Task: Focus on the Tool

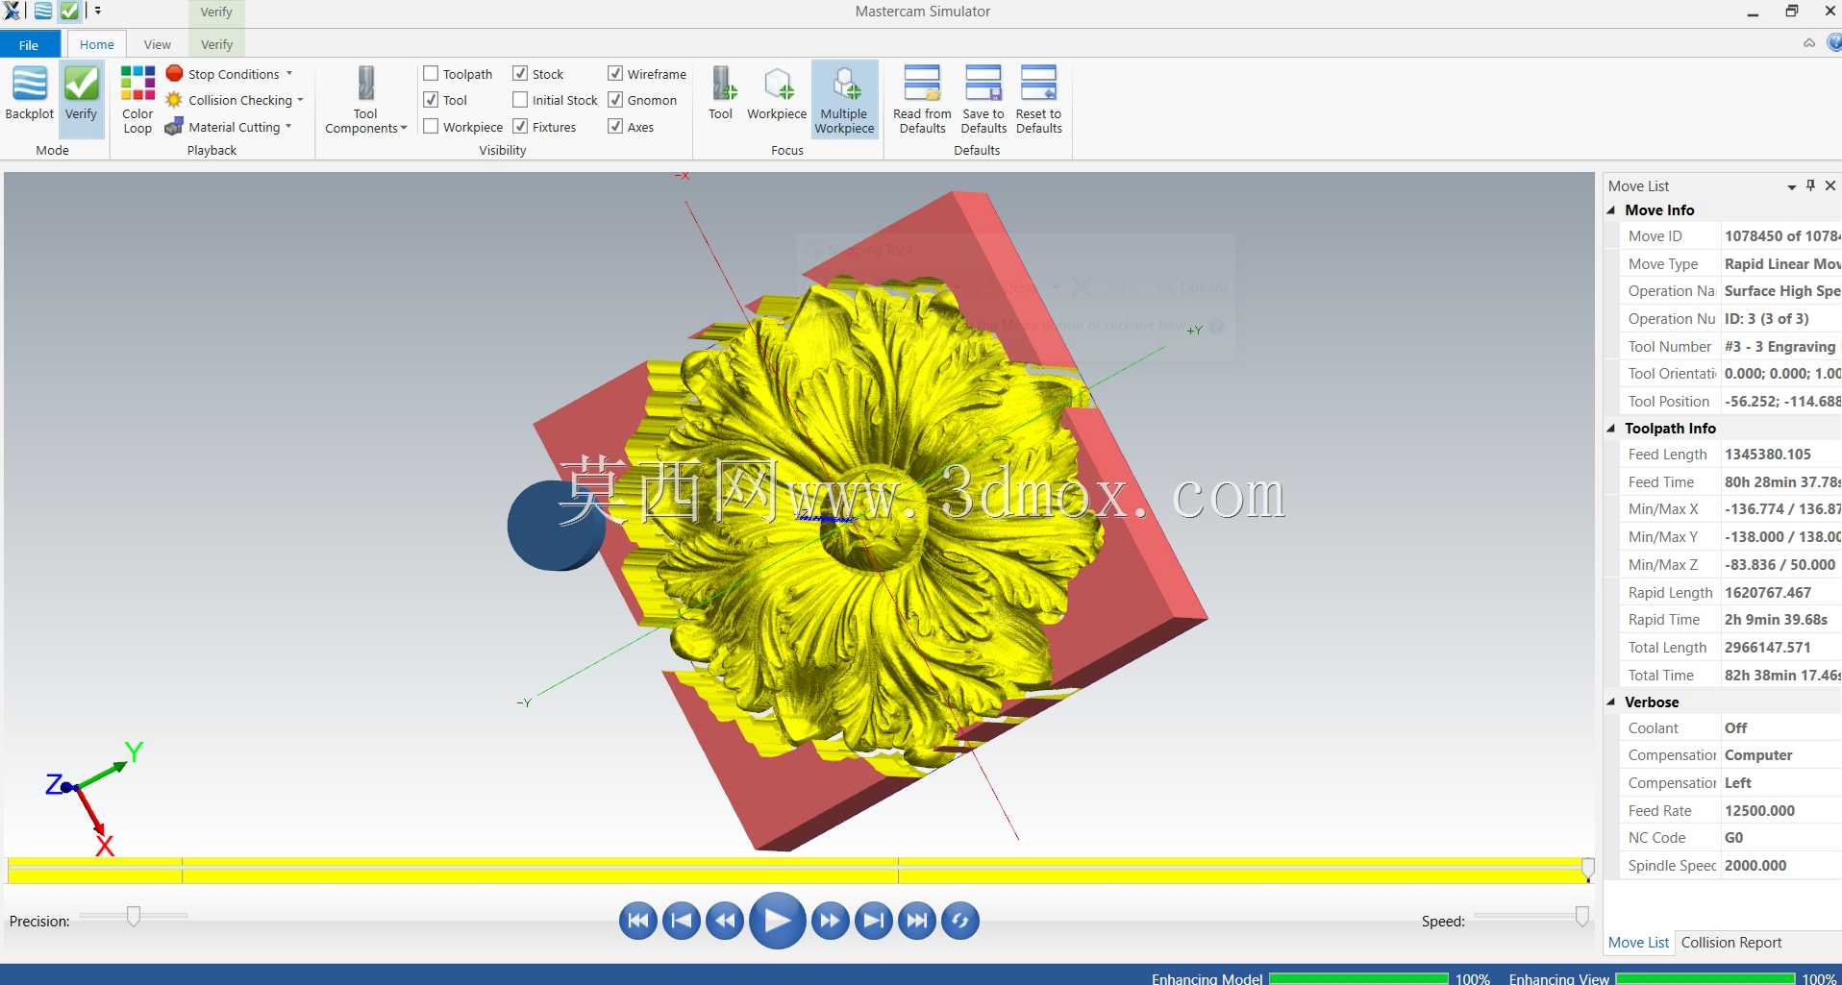Action: coord(721,93)
